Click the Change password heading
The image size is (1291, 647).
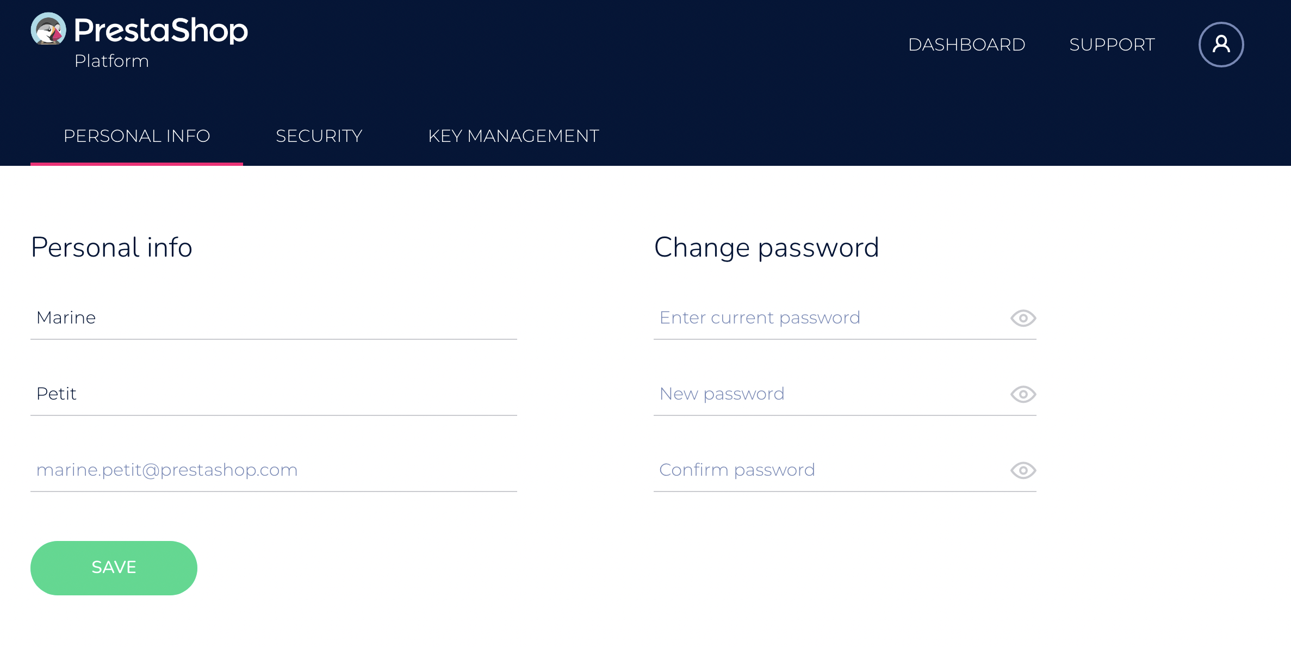pos(766,248)
